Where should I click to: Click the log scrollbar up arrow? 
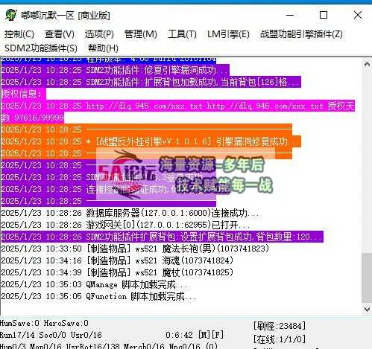367,64
